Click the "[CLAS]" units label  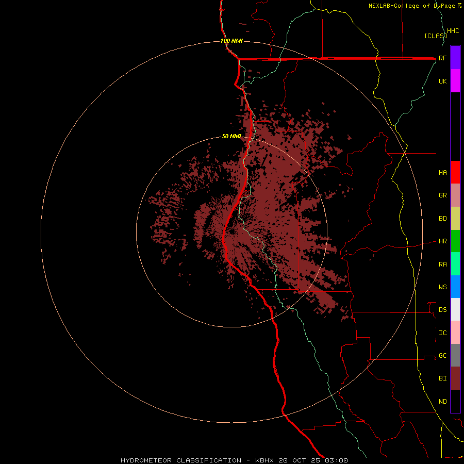coord(436,36)
